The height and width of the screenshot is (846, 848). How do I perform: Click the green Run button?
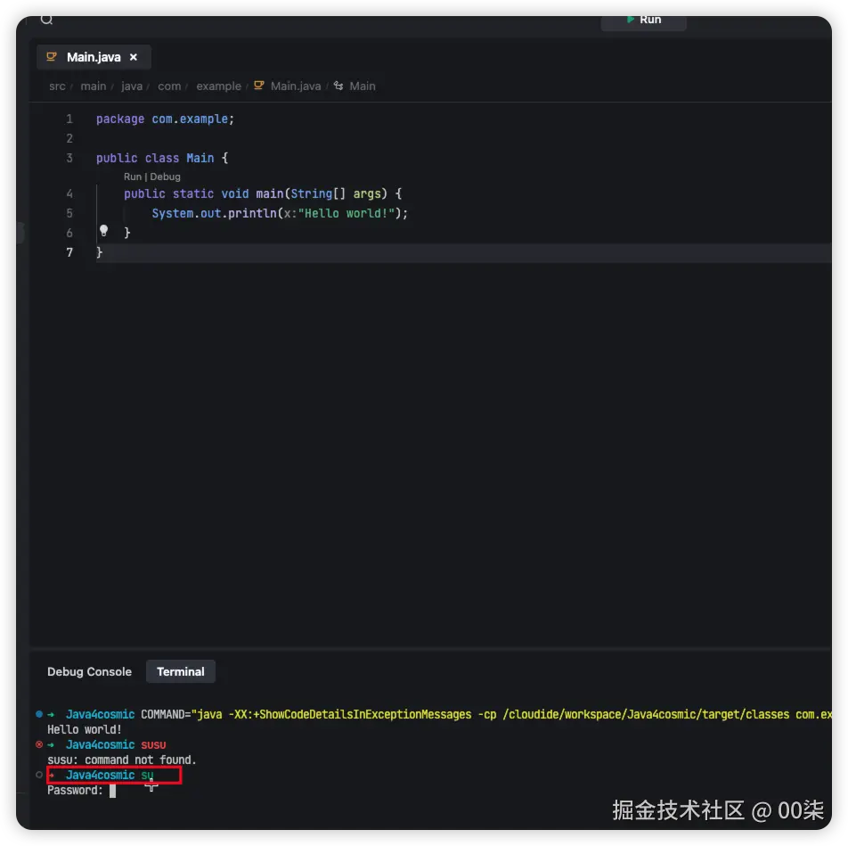(x=643, y=19)
